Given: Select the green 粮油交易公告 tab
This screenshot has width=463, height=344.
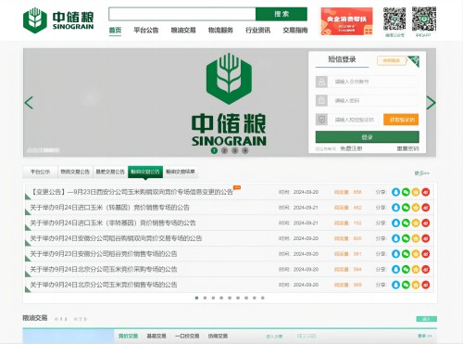Looking at the screenshot, I should [145, 172].
